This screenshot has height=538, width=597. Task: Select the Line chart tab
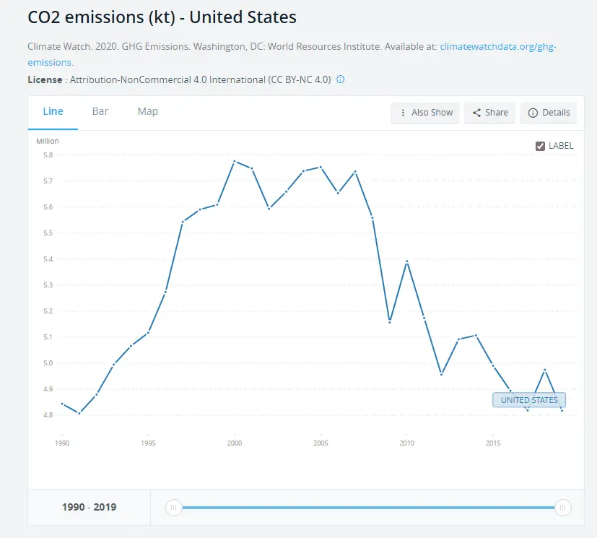point(53,111)
